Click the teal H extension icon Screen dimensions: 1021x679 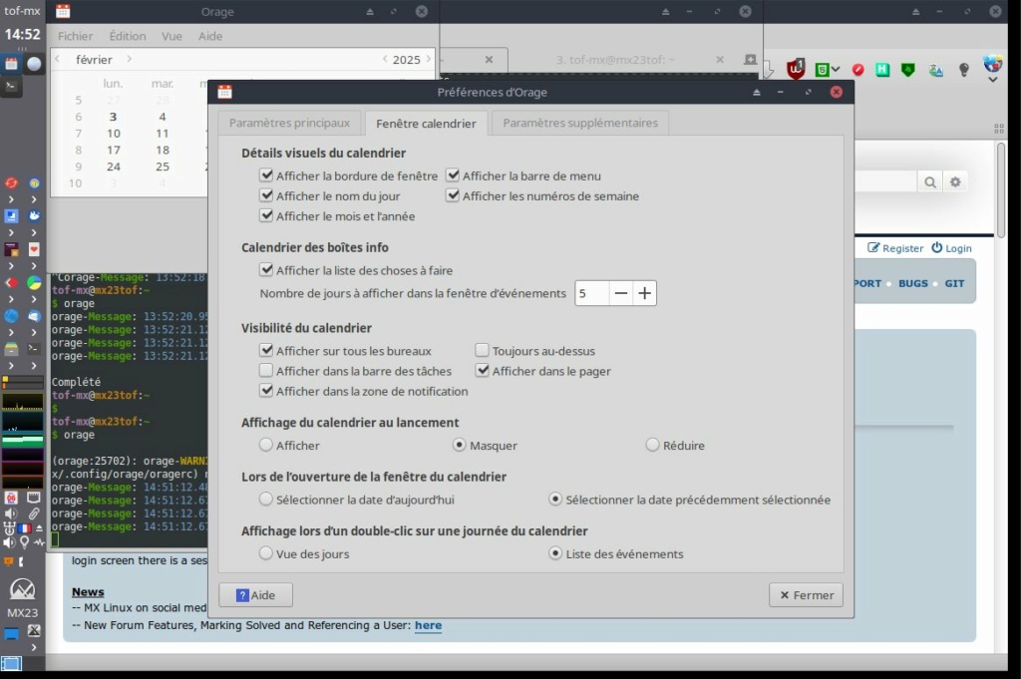tap(882, 70)
